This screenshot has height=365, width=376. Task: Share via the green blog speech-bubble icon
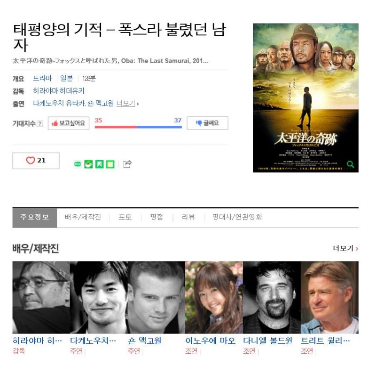pyautogui.click(x=78, y=164)
